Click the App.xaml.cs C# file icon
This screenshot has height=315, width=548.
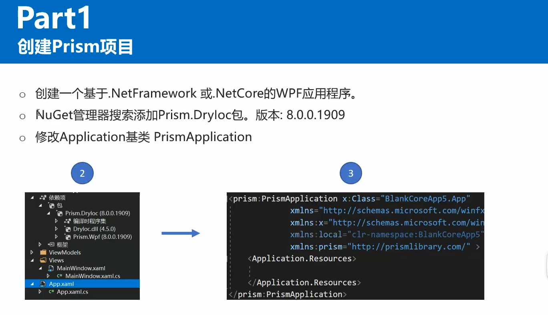tap(51, 292)
